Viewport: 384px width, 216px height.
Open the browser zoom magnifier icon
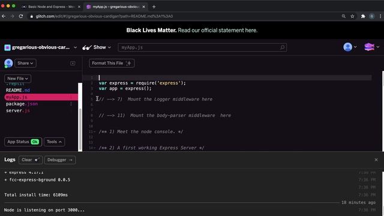coord(344,16)
